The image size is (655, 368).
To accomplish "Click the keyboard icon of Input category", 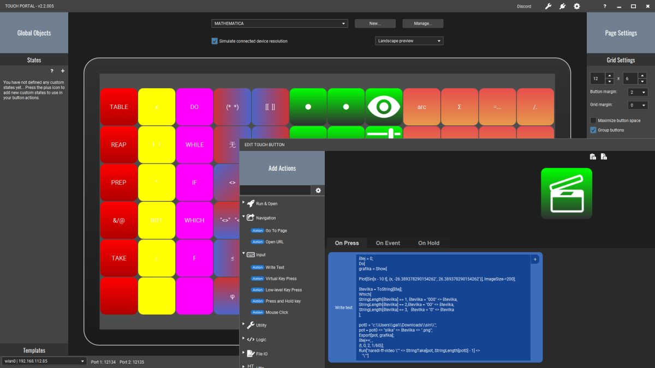I will pos(251,255).
